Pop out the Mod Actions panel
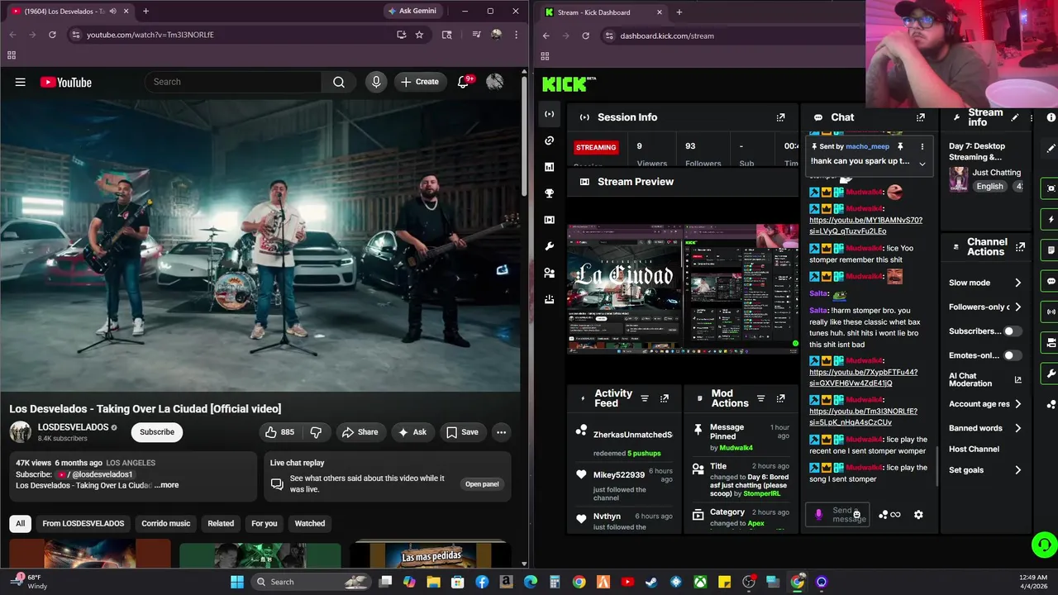Screen dimensions: 1058x595 pyautogui.click(x=780, y=398)
